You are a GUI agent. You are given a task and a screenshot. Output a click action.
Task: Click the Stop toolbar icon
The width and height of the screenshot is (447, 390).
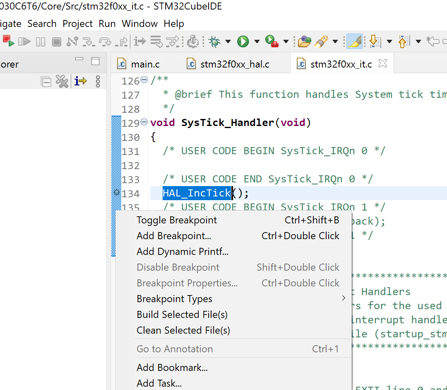point(56,41)
